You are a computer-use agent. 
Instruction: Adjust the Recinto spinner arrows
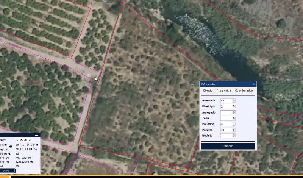coord(234,136)
